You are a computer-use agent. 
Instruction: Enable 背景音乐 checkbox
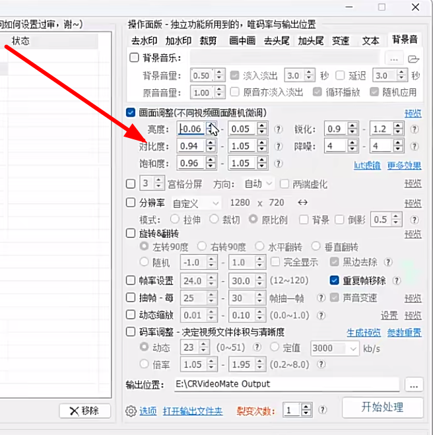(x=134, y=57)
